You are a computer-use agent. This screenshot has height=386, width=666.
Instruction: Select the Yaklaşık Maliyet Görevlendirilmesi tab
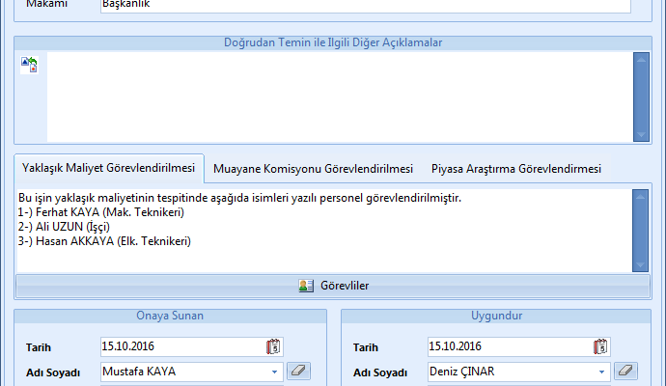(x=109, y=168)
